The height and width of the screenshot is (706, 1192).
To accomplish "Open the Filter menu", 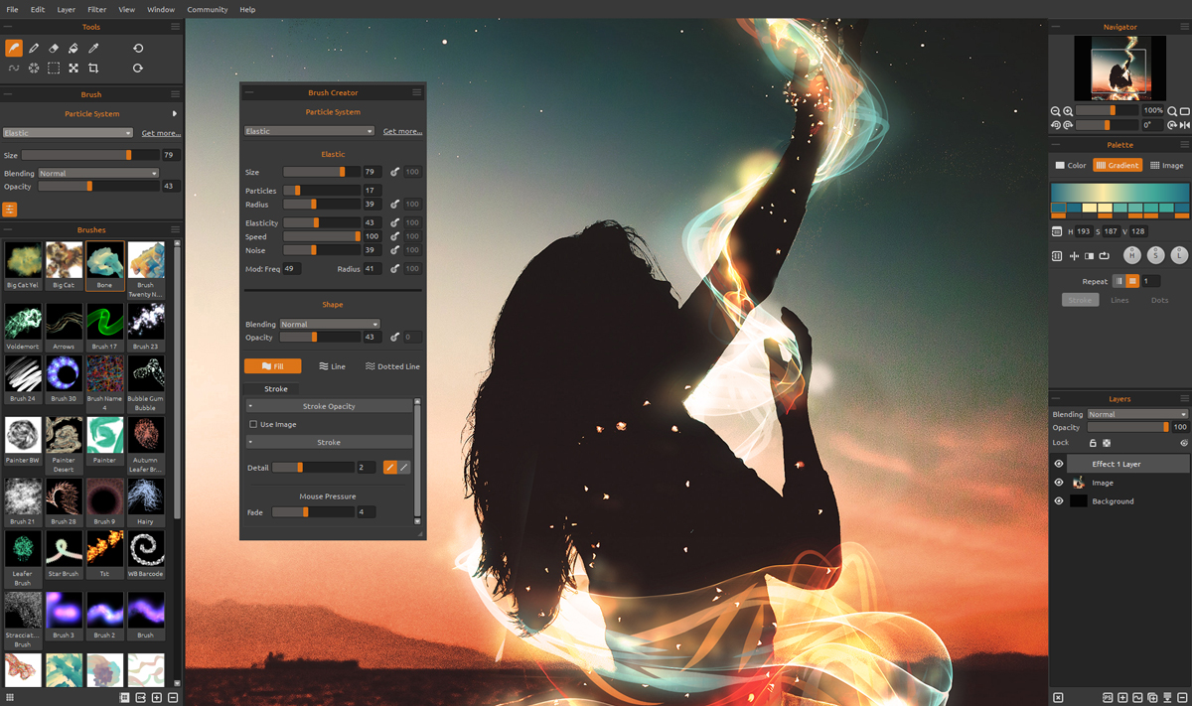I will pyautogui.click(x=96, y=9).
